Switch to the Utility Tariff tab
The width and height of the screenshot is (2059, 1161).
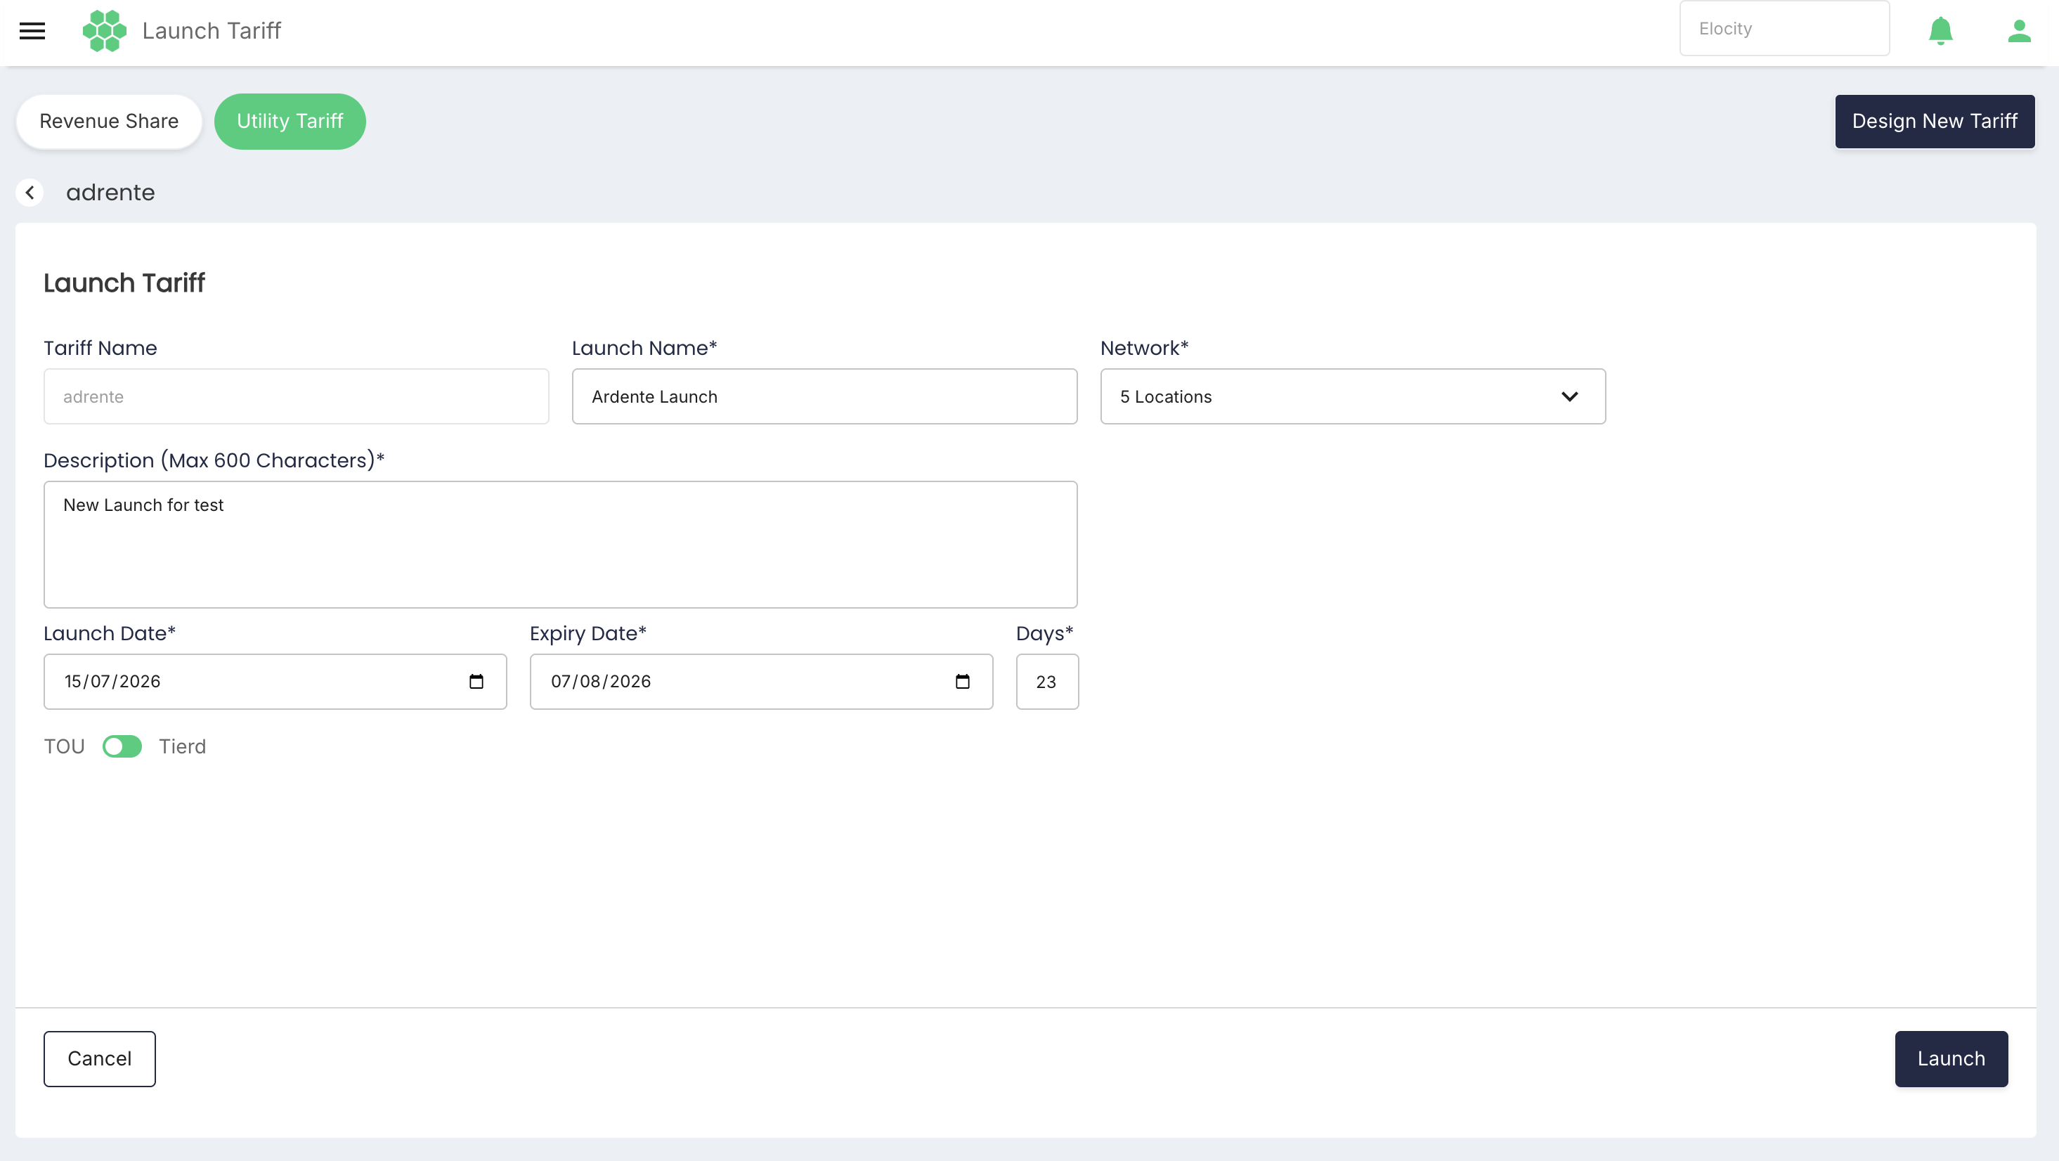[x=290, y=122]
